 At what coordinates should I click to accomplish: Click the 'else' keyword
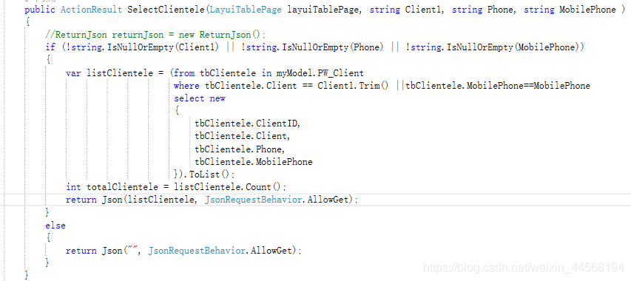55,226
